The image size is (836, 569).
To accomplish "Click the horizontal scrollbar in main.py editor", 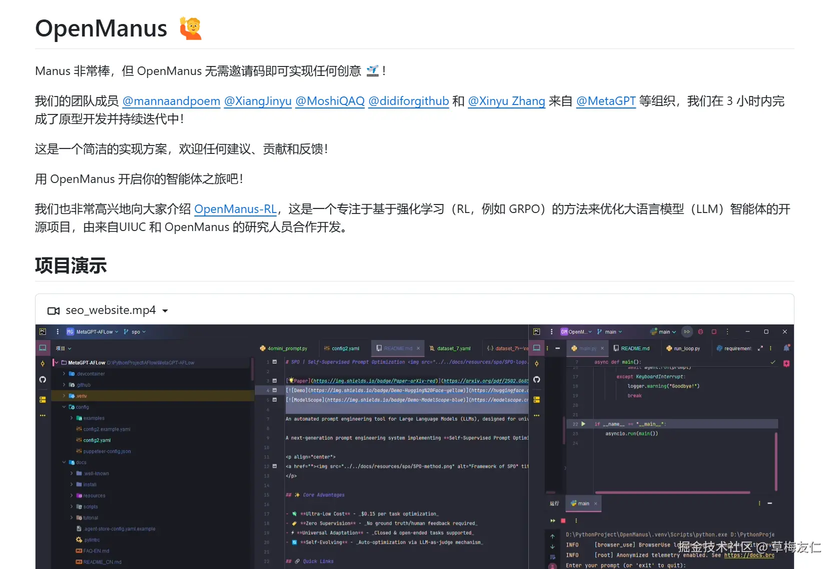I will pyautogui.click(x=672, y=492).
